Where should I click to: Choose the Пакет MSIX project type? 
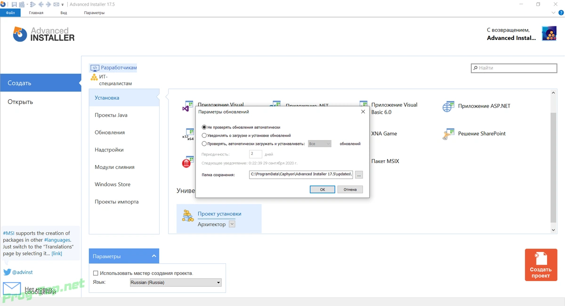(385, 161)
